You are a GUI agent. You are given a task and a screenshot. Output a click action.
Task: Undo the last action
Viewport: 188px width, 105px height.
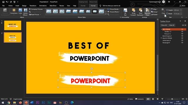(x=7, y=2)
